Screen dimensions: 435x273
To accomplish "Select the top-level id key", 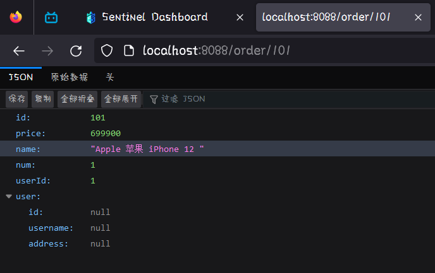I will point(23,117).
